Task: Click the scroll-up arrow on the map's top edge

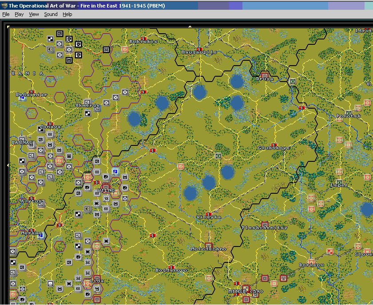Action: (190, 27)
